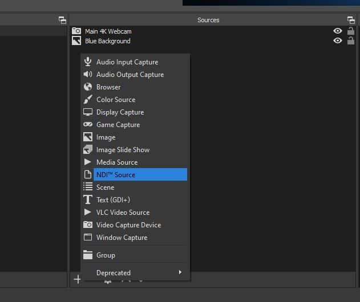This screenshot has width=360, height=302.
Task: Click the window icon for Window Capture
Action: (88, 237)
